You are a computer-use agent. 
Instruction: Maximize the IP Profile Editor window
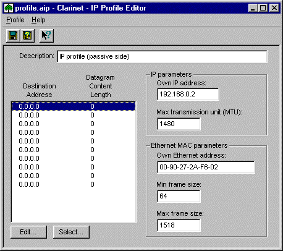(x=263, y=8)
